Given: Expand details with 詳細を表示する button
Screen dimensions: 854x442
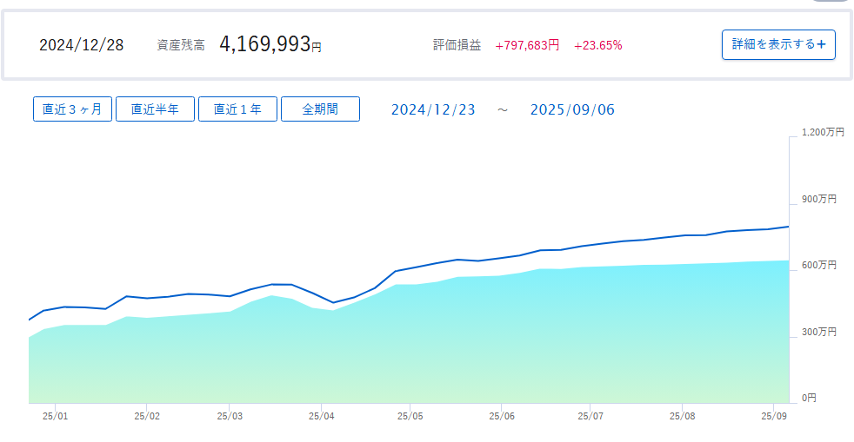Looking at the screenshot, I should [778, 44].
